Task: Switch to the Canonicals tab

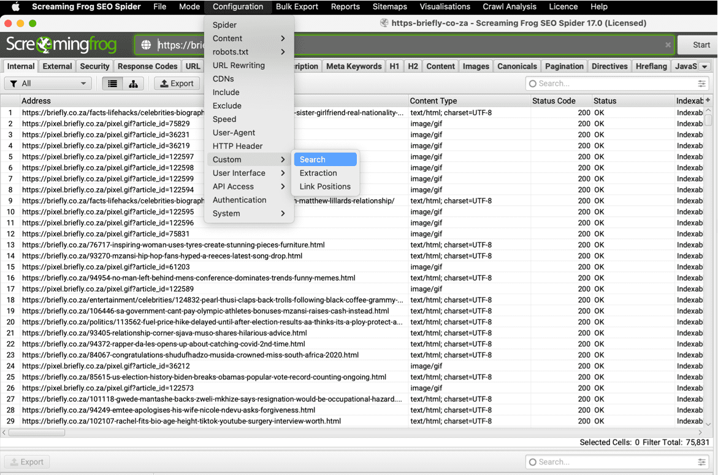Action: pyautogui.click(x=517, y=66)
